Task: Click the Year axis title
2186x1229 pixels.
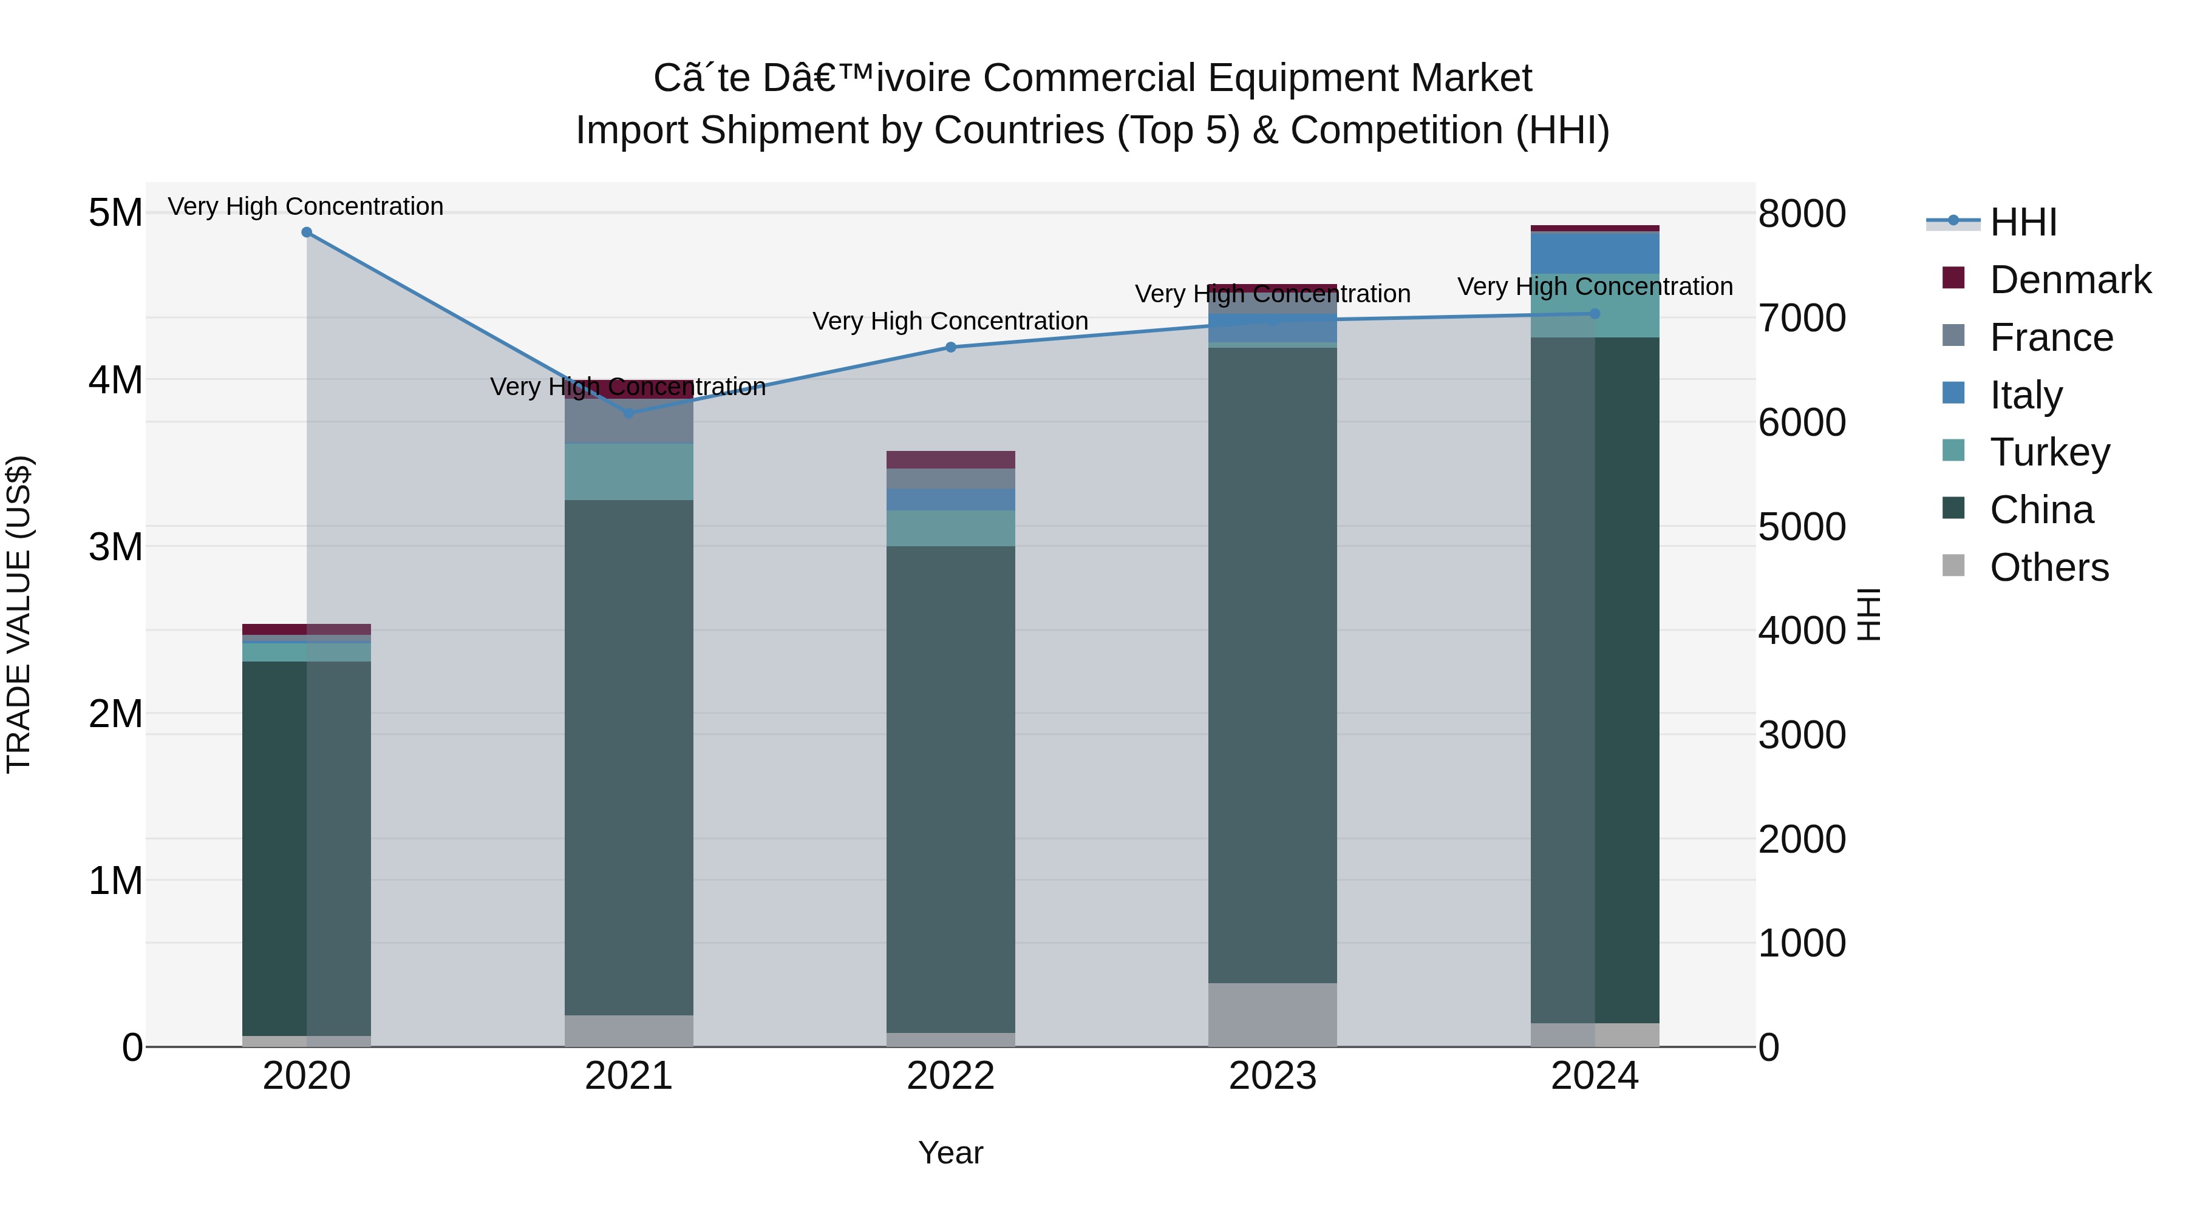Action: (x=950, y=1153)
